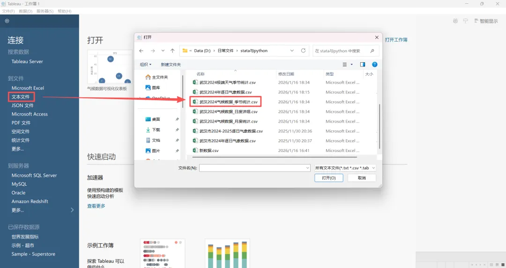Viewport: 506px width, 268px height.
Task: Click Data (D:) in address breadcrumb
Action: [x=202, y=51]
